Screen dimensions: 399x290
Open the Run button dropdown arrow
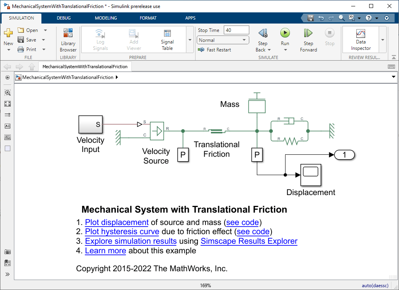point(285,50)
